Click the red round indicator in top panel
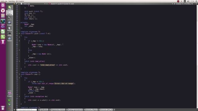This screenshot has width=198, height=111. 178,1
